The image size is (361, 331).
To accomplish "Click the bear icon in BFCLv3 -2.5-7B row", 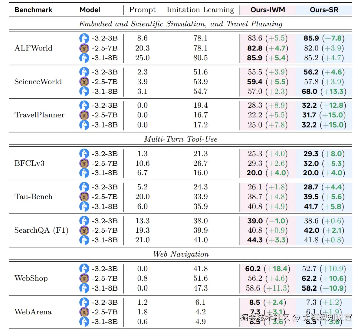I will click(84, 163).
